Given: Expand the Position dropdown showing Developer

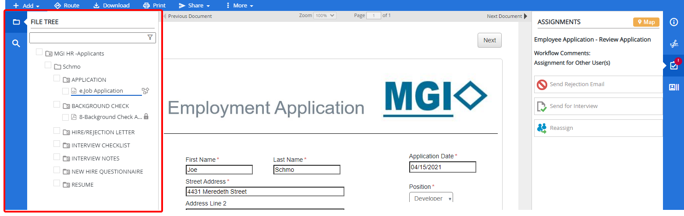Looking at the screenshot, I should tap(431, 198).
